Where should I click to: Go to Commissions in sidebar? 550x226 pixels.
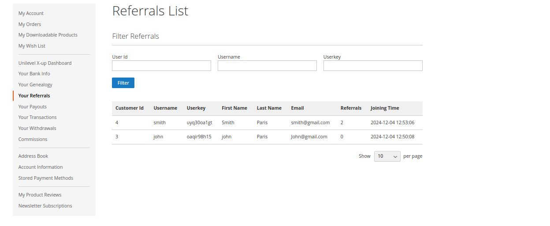[x=33, y=139]
